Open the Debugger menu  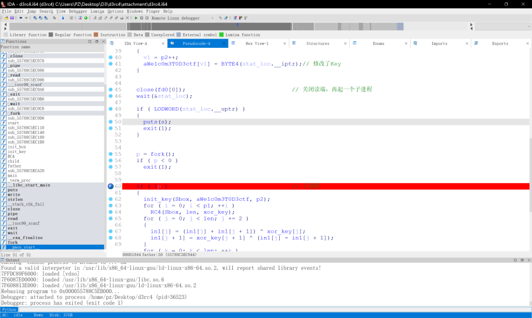(x=78, y=11)
